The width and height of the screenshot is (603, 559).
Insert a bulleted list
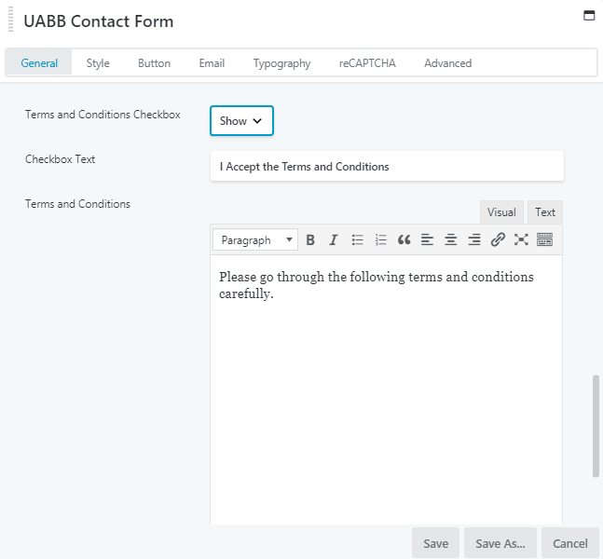point(357,240)
